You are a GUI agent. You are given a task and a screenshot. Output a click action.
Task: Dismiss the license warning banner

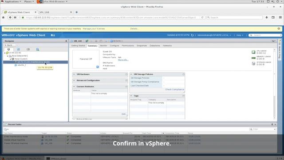[279, 28]
